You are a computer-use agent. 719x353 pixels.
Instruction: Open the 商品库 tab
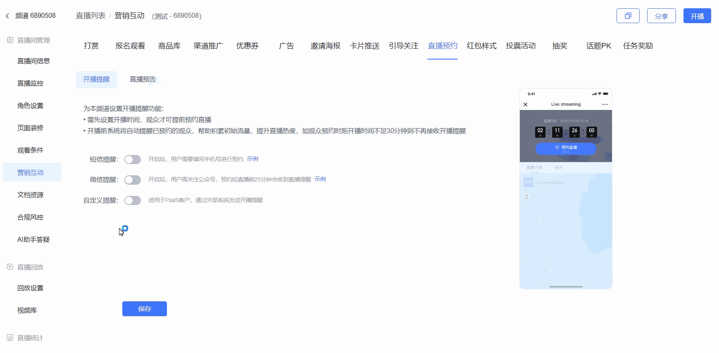tap(169, 46)
